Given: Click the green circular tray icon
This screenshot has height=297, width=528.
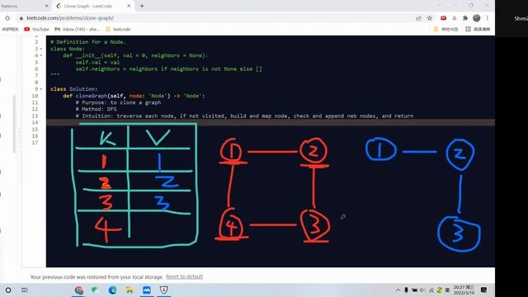Looking at the screenshot, I should (439, 290).
